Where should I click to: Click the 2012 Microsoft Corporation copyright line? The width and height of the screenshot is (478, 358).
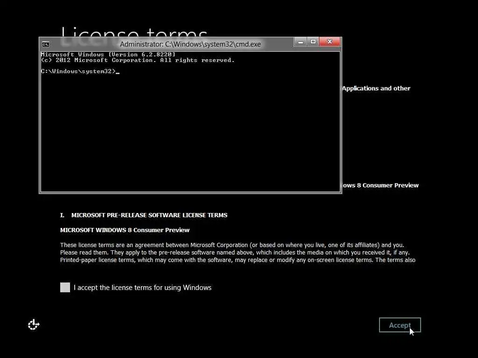[x=138, y=60]
